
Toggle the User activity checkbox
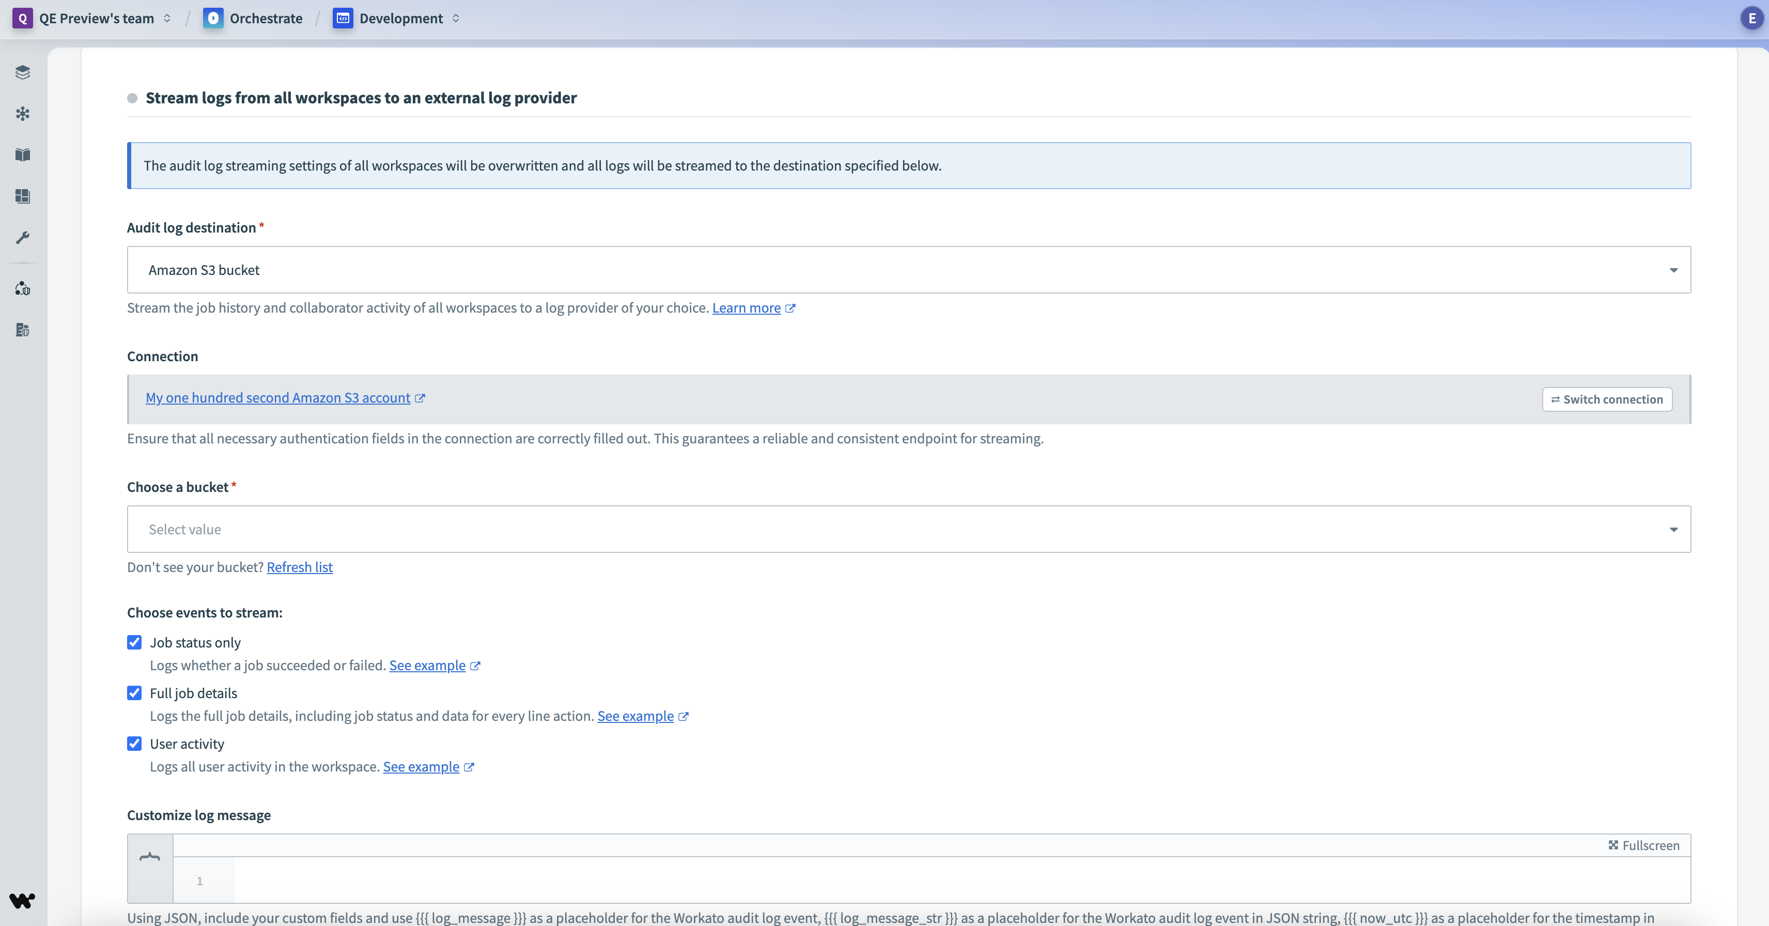(x=134, y=744)
